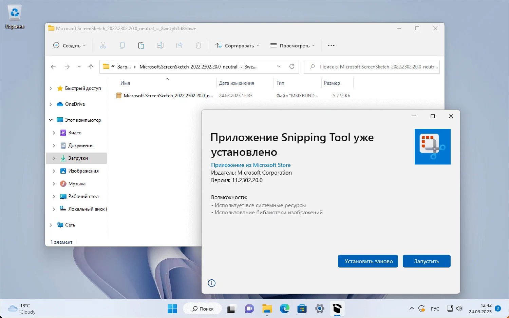
Task: Expand the Загрузки tree node
Action: 54,158
